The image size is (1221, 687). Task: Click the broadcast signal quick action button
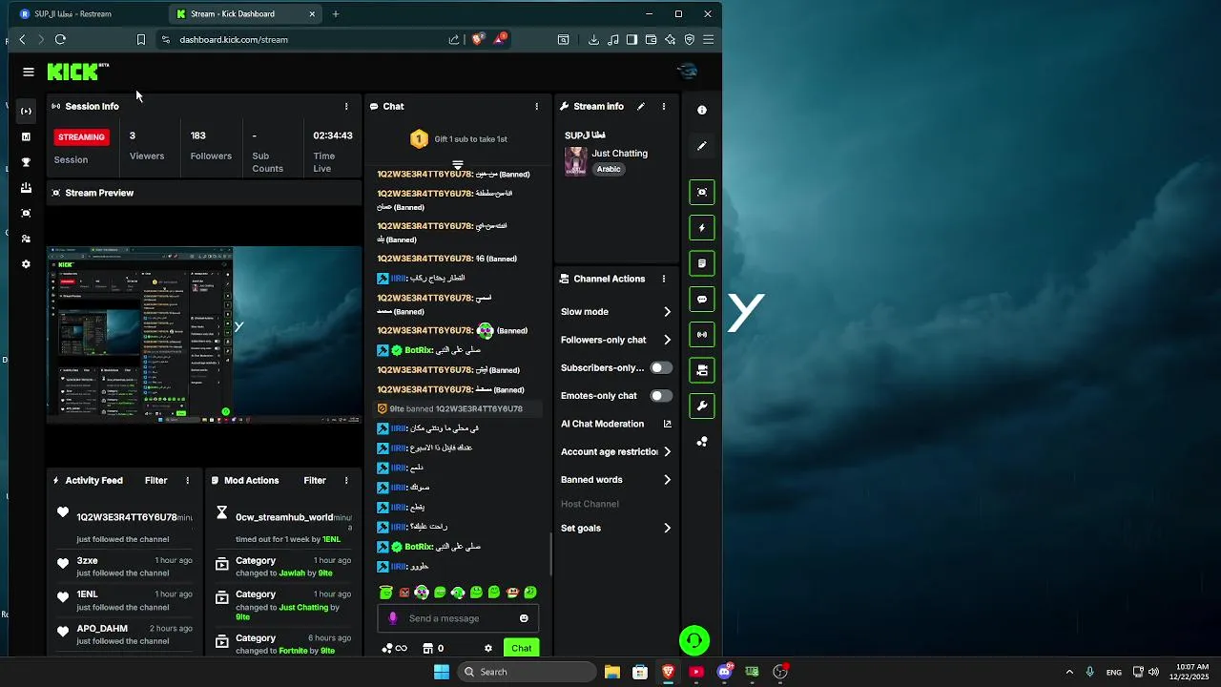[x=702, y=335]
